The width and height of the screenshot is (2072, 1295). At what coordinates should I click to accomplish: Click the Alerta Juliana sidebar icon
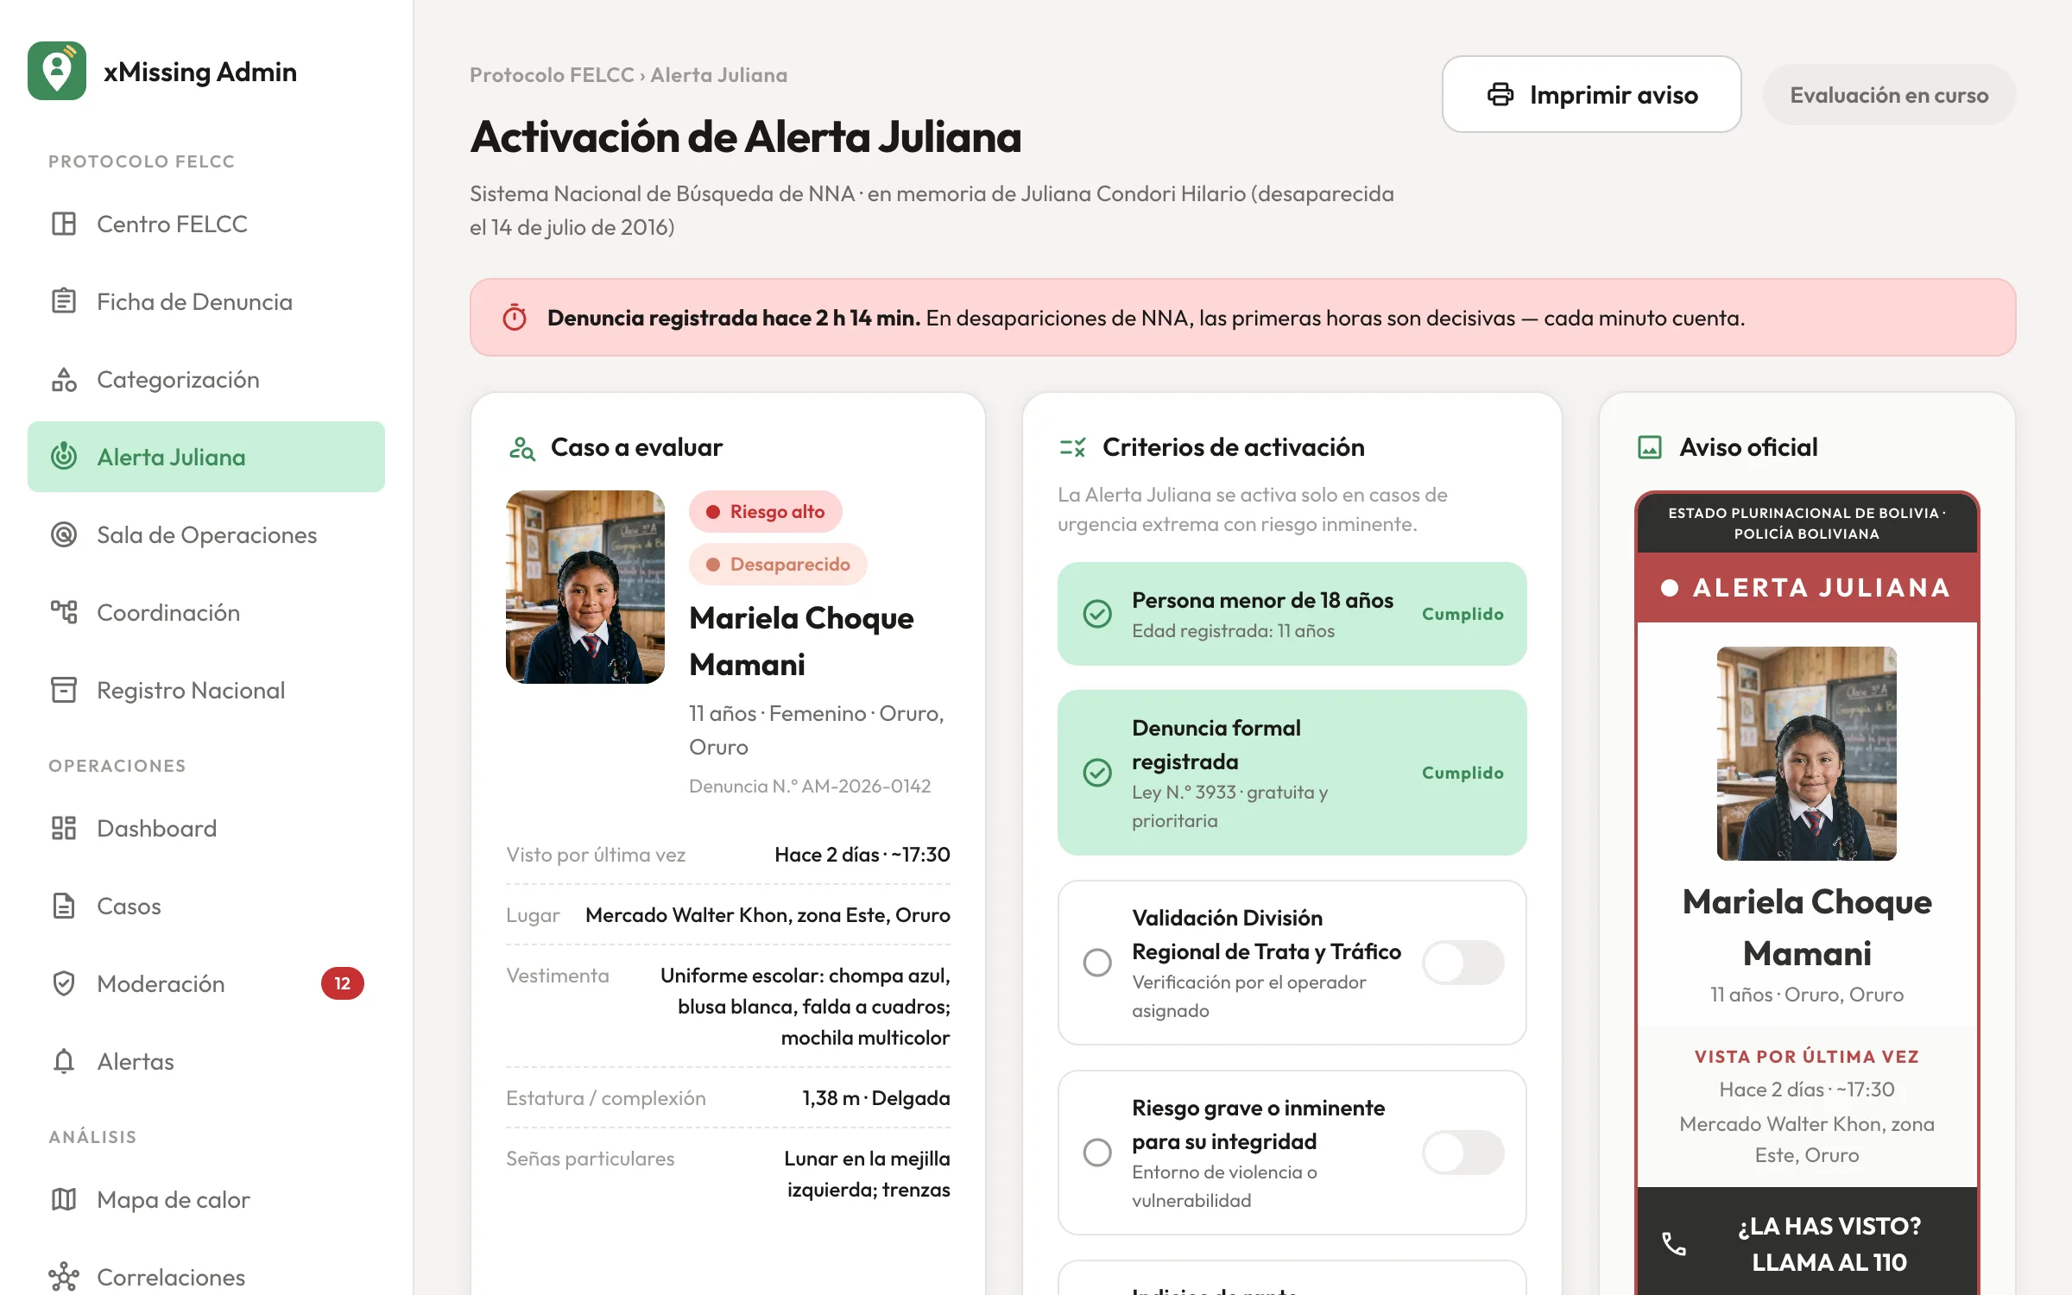[x=64, y=457]
